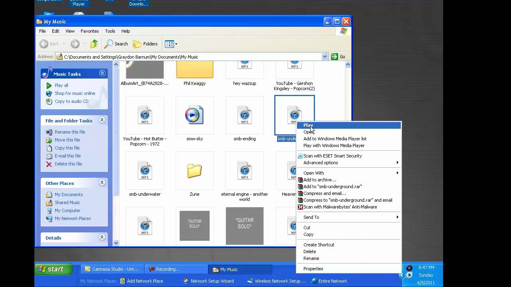Choose Properties in the context menu

tap(349, 269)
